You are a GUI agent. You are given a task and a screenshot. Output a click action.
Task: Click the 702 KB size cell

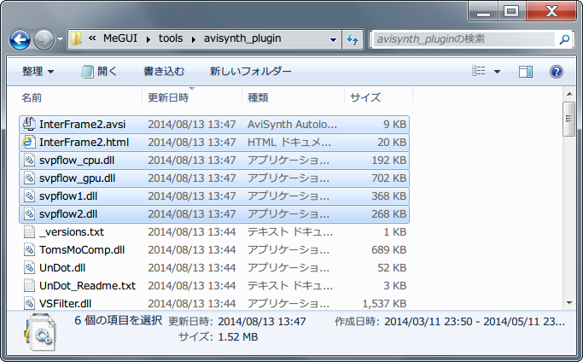(389, 178)
